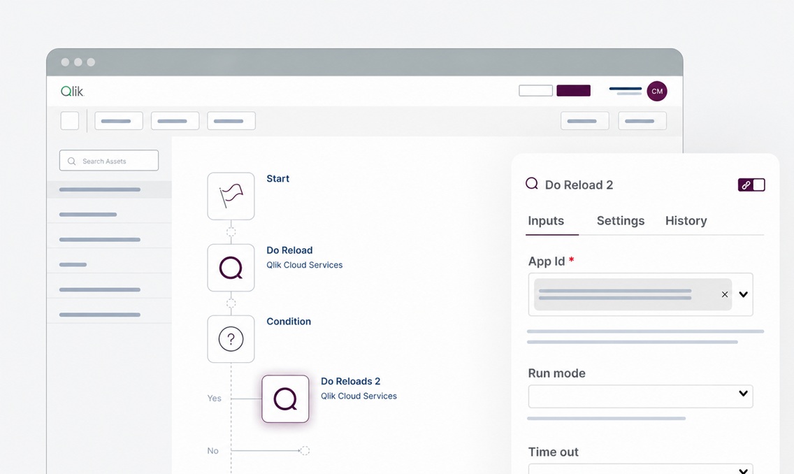Click the selected App Id value chip

(x=633, y=294)
